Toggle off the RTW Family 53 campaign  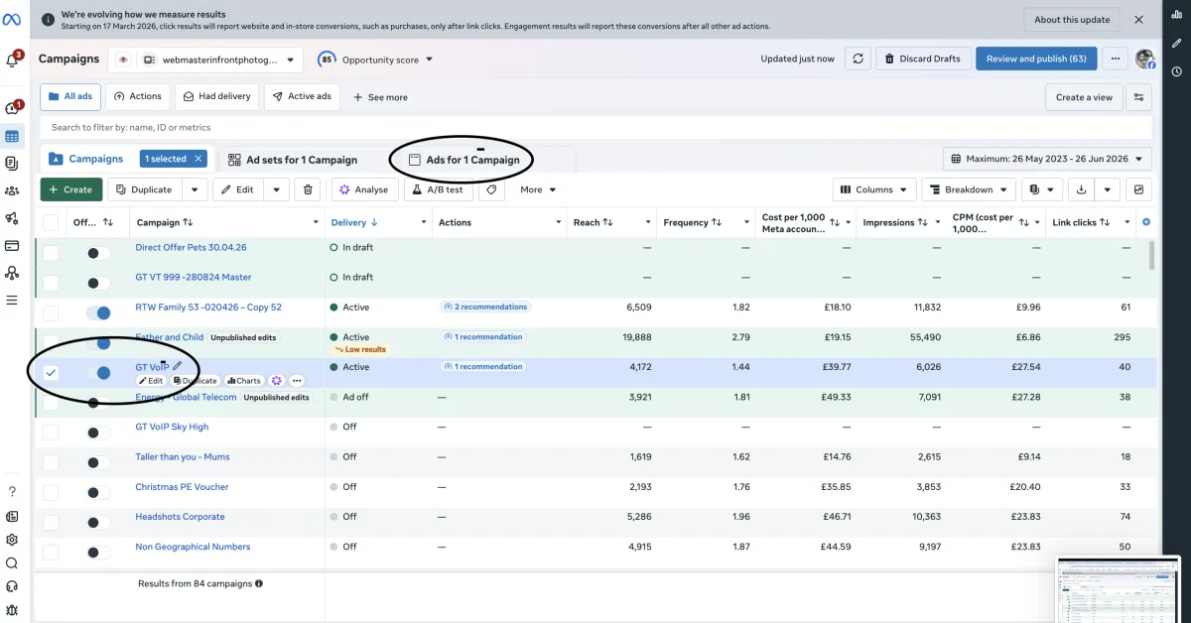pos(98,313)
